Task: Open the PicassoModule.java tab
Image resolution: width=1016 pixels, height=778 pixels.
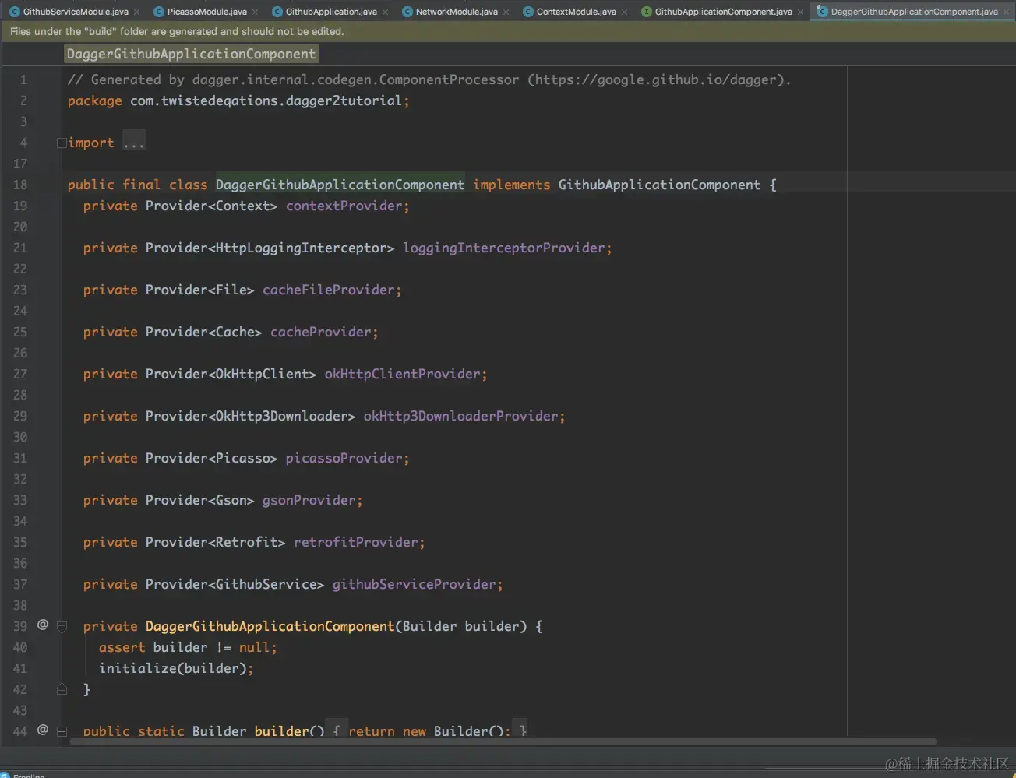Action: point(206,12)
